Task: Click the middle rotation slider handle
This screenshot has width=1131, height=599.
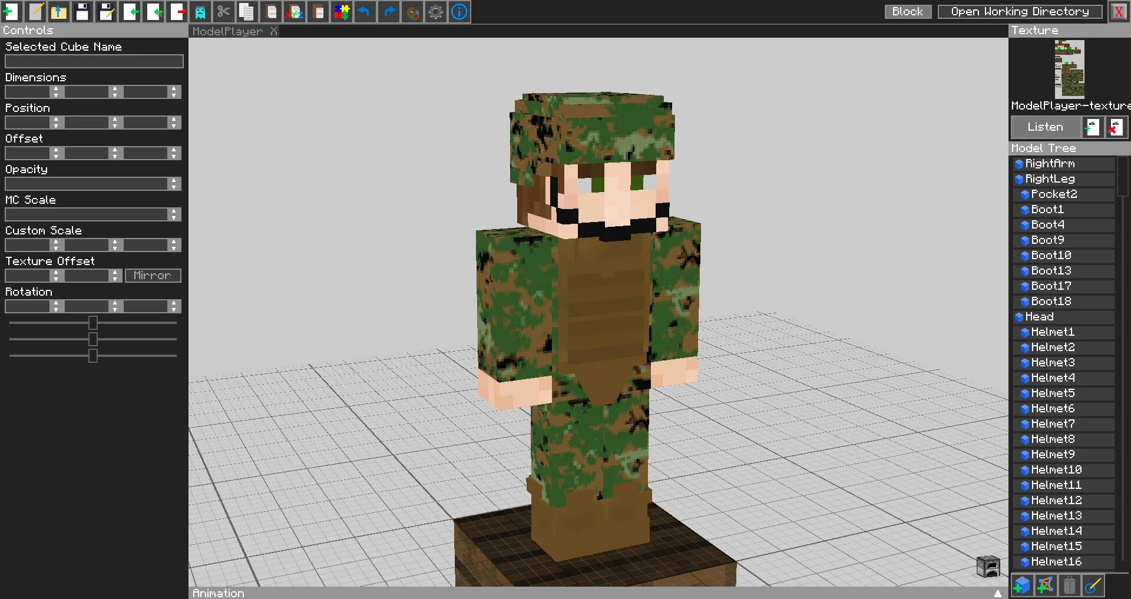Action: click(92, 339)
